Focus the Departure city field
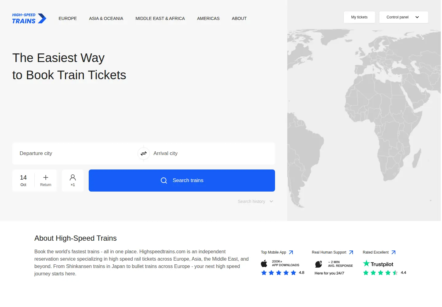The height and width of the screenshot is (307, 442). pyautogui.click(x=75, y=153)
